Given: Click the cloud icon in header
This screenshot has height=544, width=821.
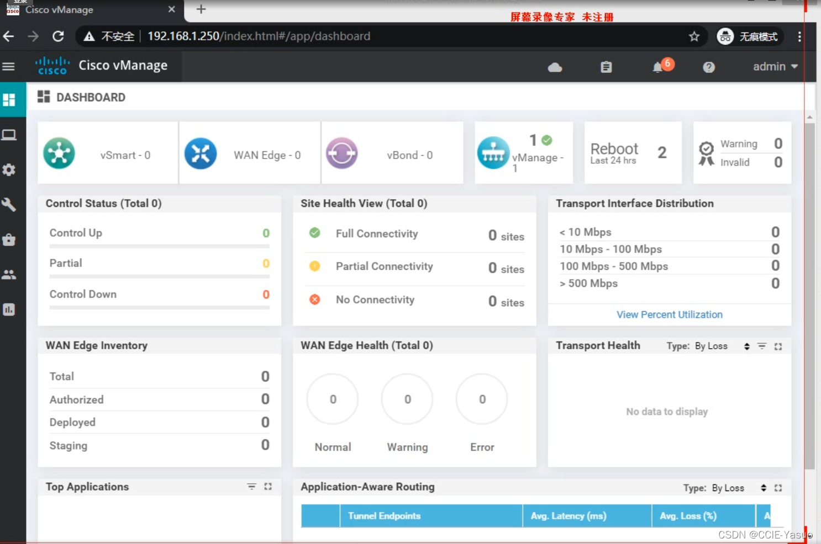Looking at the screenshot, I should pos(555,67).
